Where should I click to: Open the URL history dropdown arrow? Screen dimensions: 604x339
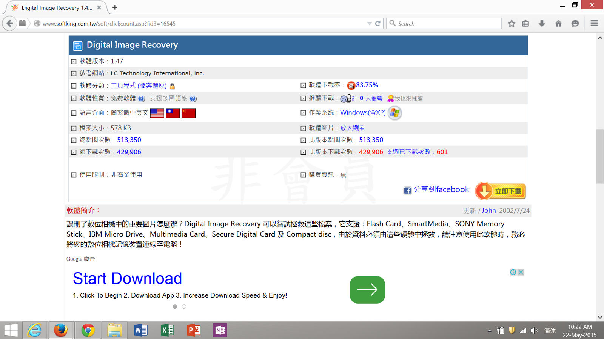coord(369,23)
